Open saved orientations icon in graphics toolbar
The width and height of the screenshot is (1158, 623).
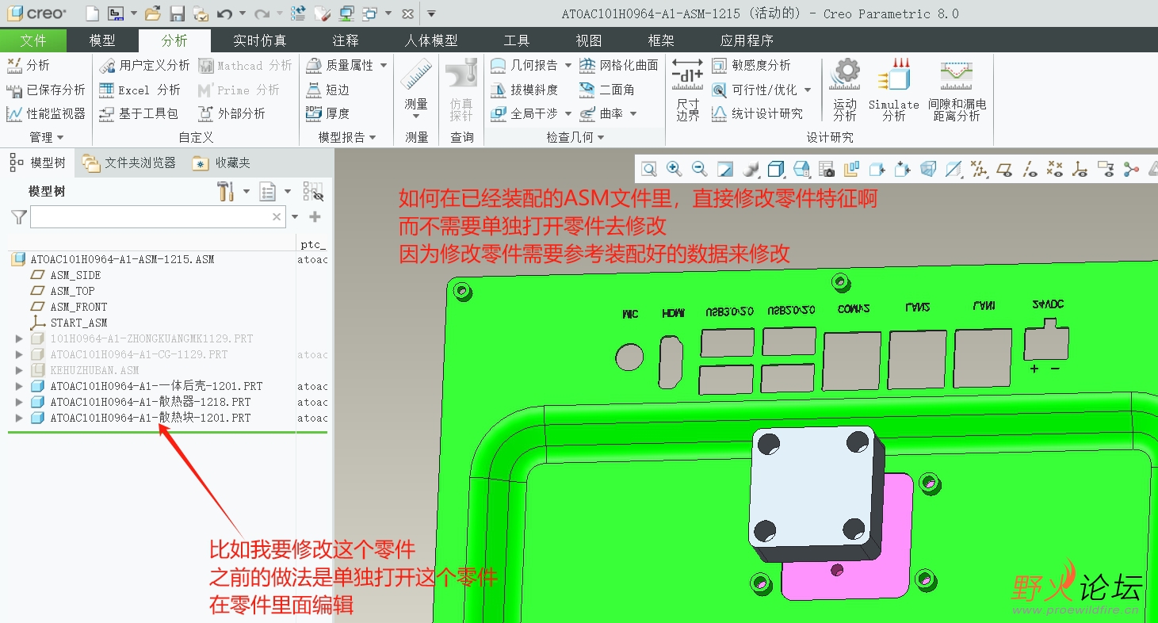801,169
